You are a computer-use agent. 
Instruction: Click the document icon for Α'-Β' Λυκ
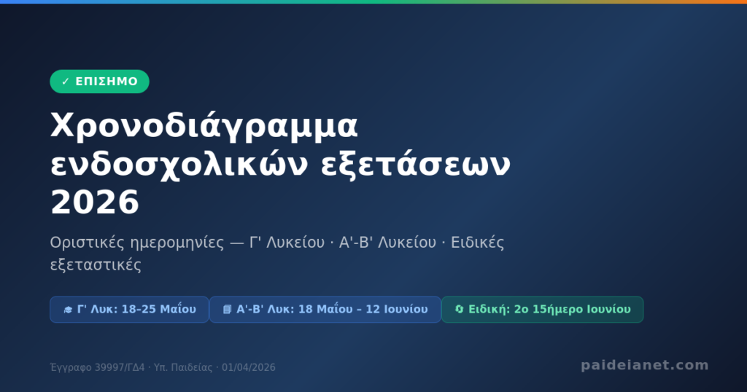228,310
